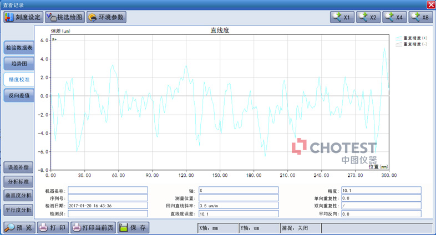Set zoom to X2 magnification

[x=368, y=17]
